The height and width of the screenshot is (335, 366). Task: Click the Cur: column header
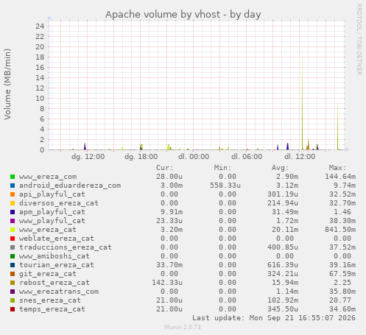pos(165,168)
